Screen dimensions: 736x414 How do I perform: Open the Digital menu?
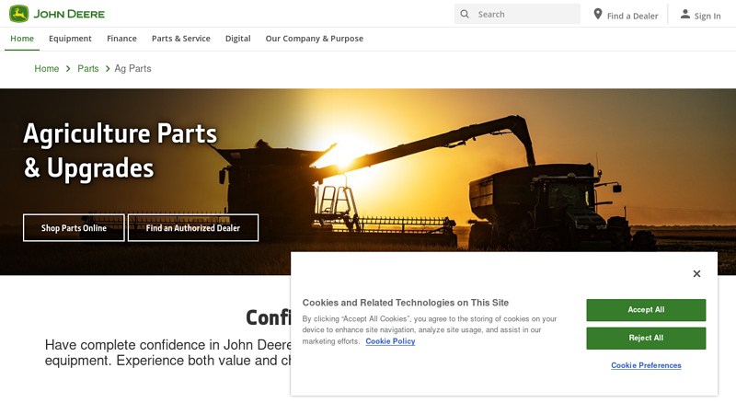(x=237, y=39)
